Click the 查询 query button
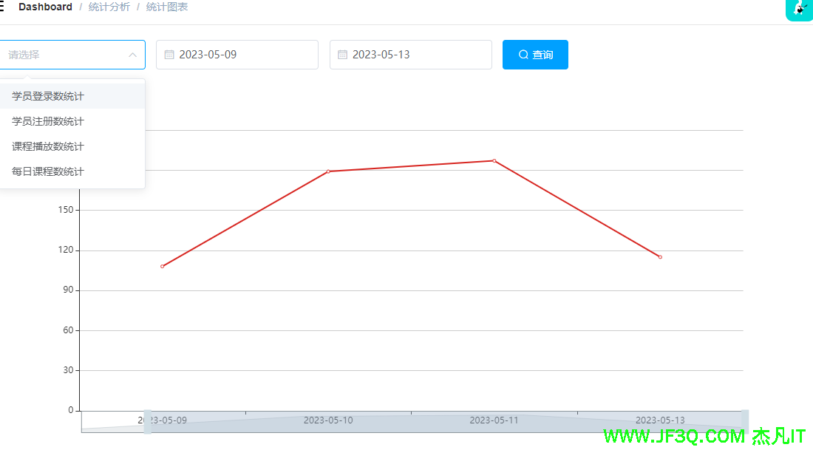This screenshot has height=450, width=813. (x=535, y=55)
